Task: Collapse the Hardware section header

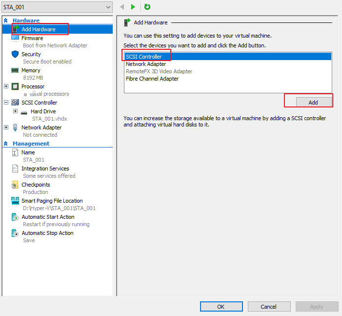Action: pos(6,21)
